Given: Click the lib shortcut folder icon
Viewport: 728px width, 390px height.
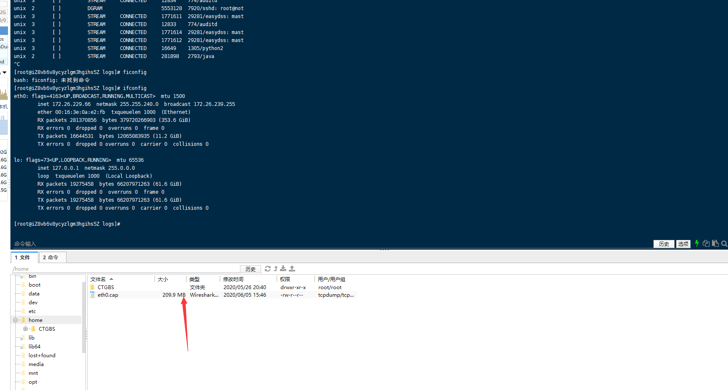Looking at the screenshot, I should click(22, 338).
